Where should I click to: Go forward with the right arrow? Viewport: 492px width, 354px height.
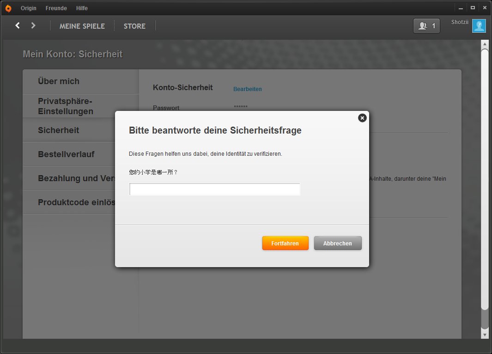[33, 26]
